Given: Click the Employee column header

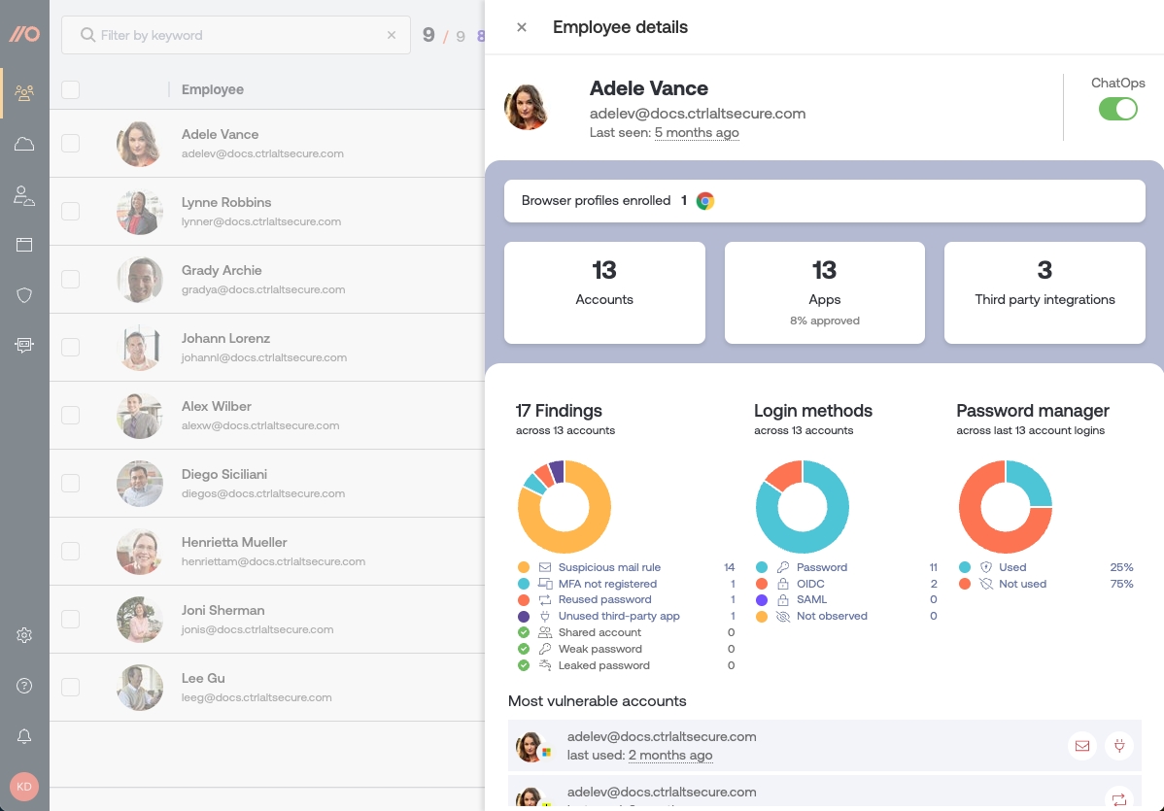Looking at the screenshot, I should coord(211,88).
